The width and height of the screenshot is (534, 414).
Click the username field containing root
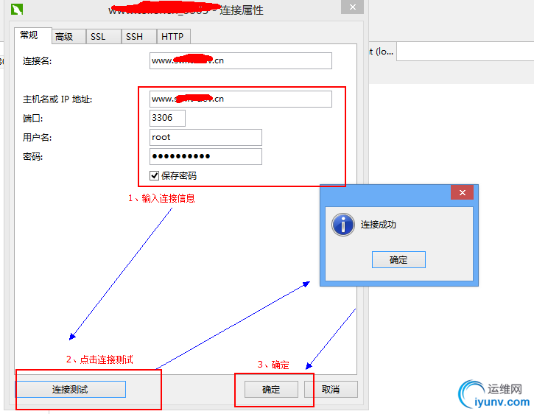tap(205, 137)
